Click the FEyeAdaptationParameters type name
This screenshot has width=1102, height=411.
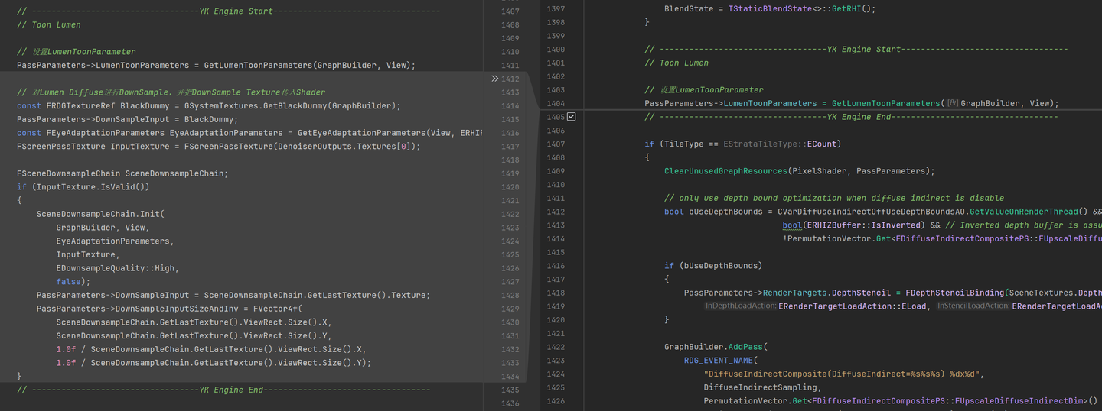point(106,133)
